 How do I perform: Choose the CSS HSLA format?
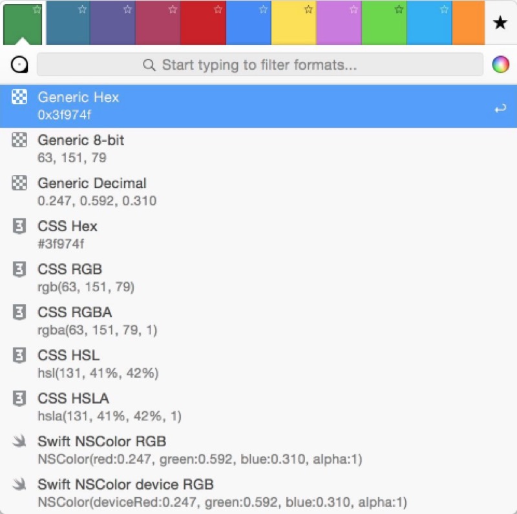pos(258,407)
